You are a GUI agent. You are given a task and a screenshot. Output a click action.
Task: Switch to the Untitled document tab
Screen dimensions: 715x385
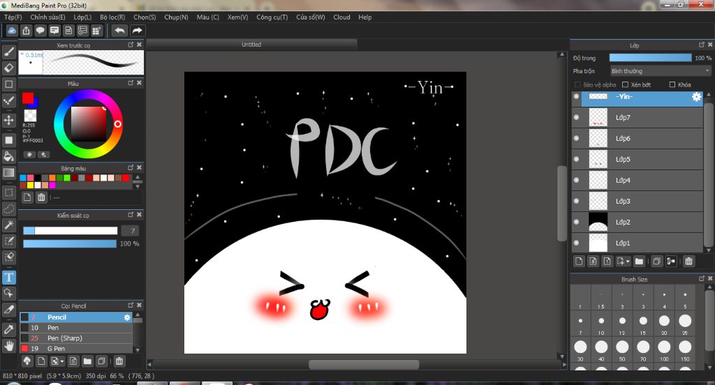251,44
